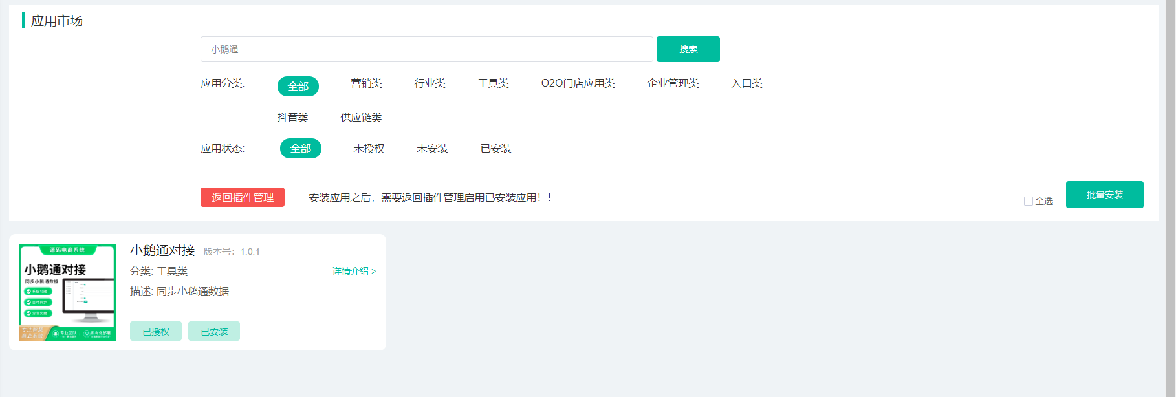This screenshot has height=397, width=1176.
Task: Filter apps by 营销类 category
Action: 366,83
